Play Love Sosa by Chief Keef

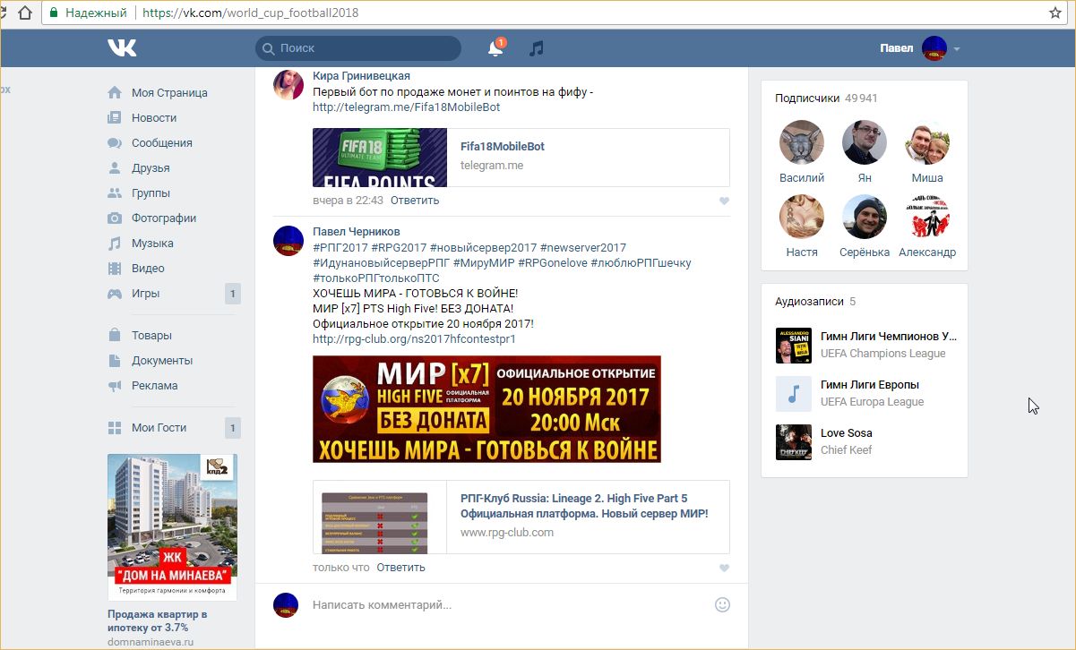point(794,442)
